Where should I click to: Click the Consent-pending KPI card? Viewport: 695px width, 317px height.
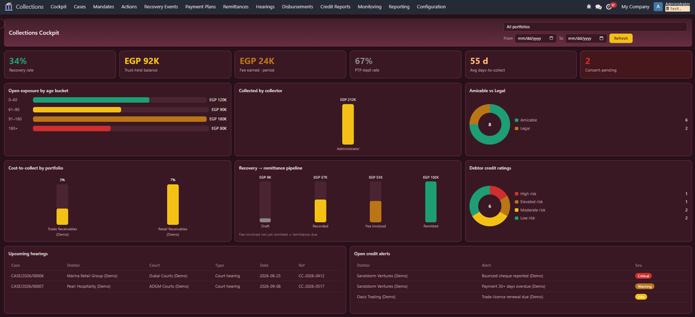635,64
